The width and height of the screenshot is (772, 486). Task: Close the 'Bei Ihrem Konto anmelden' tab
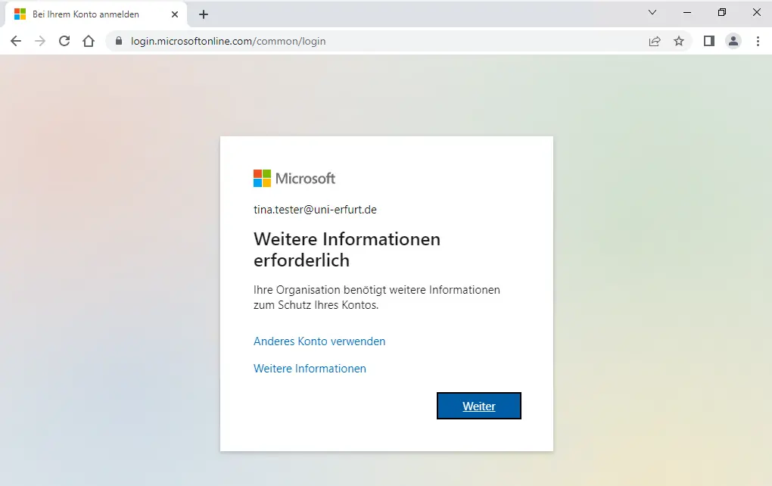pyautogui.click(x=176, y=14)
